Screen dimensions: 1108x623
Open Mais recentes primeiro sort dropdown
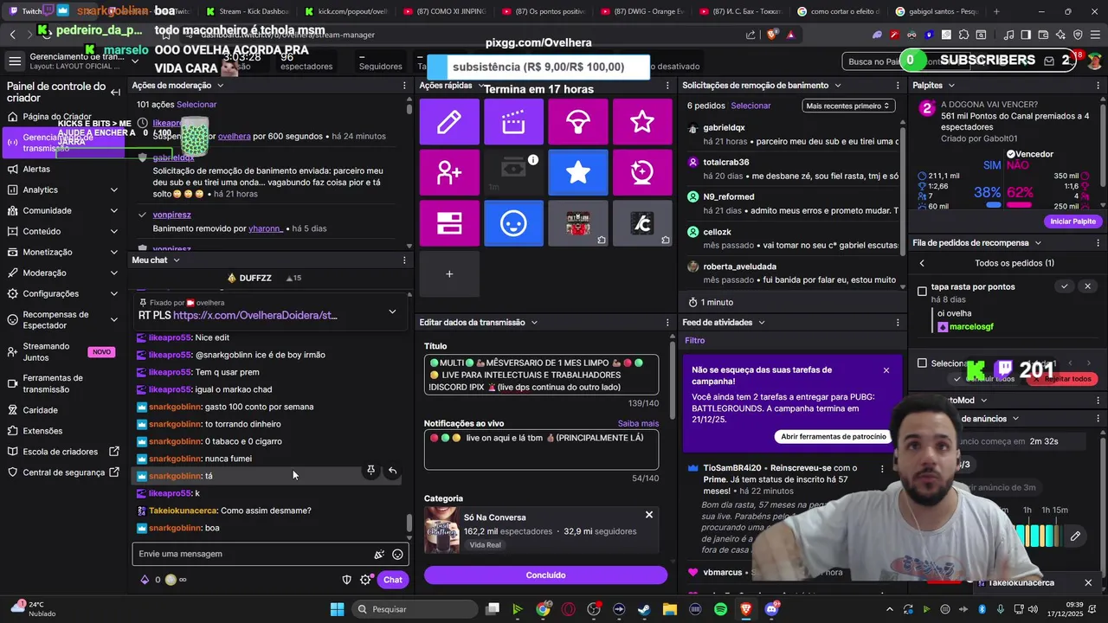tap(847, 106)
